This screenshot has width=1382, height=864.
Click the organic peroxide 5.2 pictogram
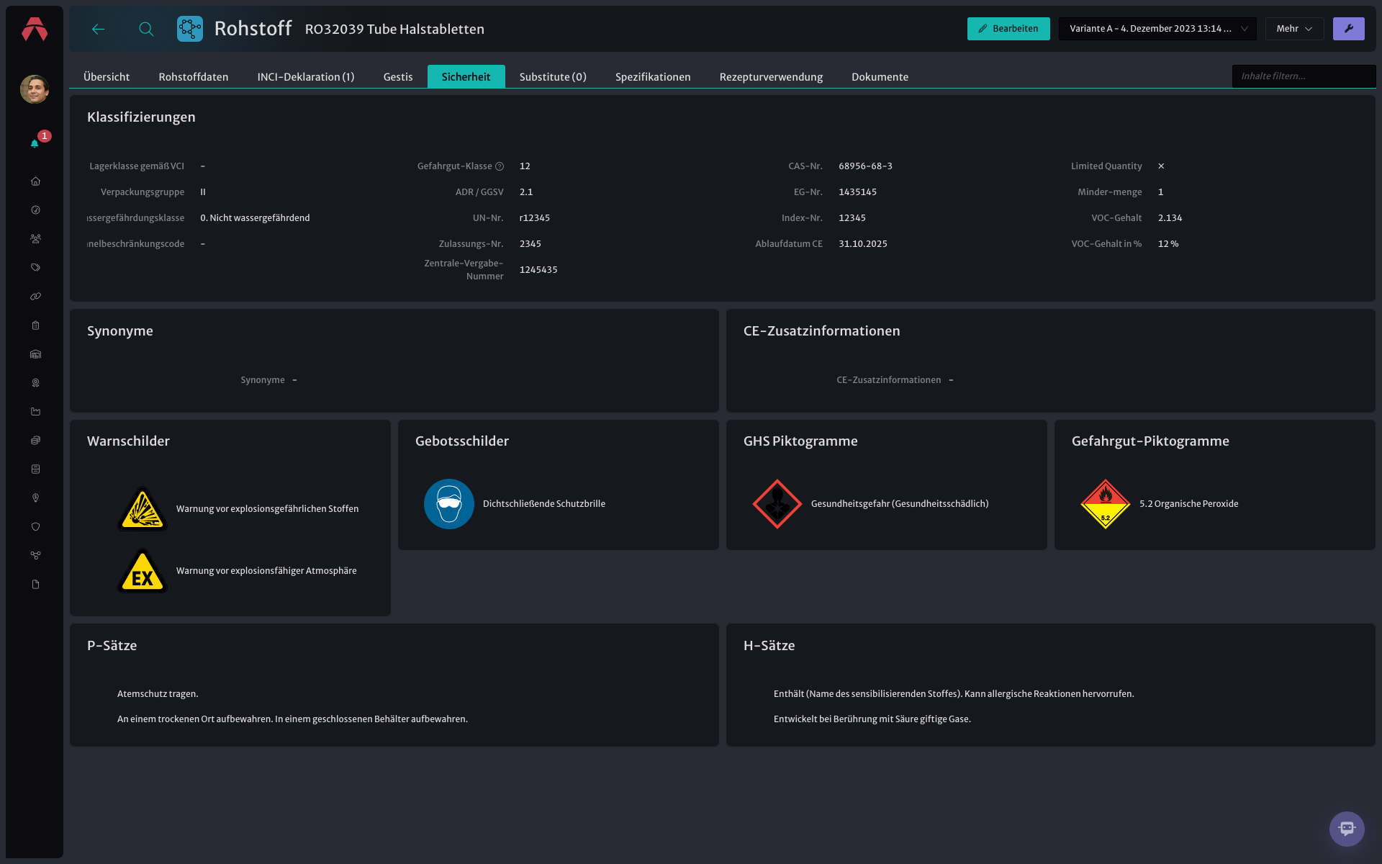point(1106,504)
